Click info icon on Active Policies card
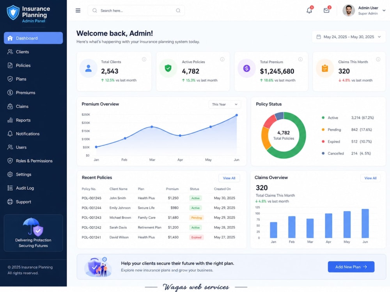The image size is (390, 292). (x=222, y=59)
